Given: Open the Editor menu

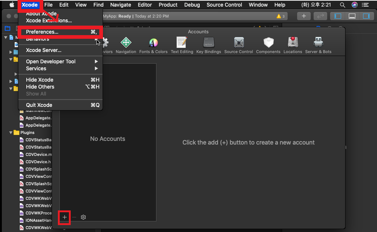Looking at the screenshot, I should coord(145,5).
